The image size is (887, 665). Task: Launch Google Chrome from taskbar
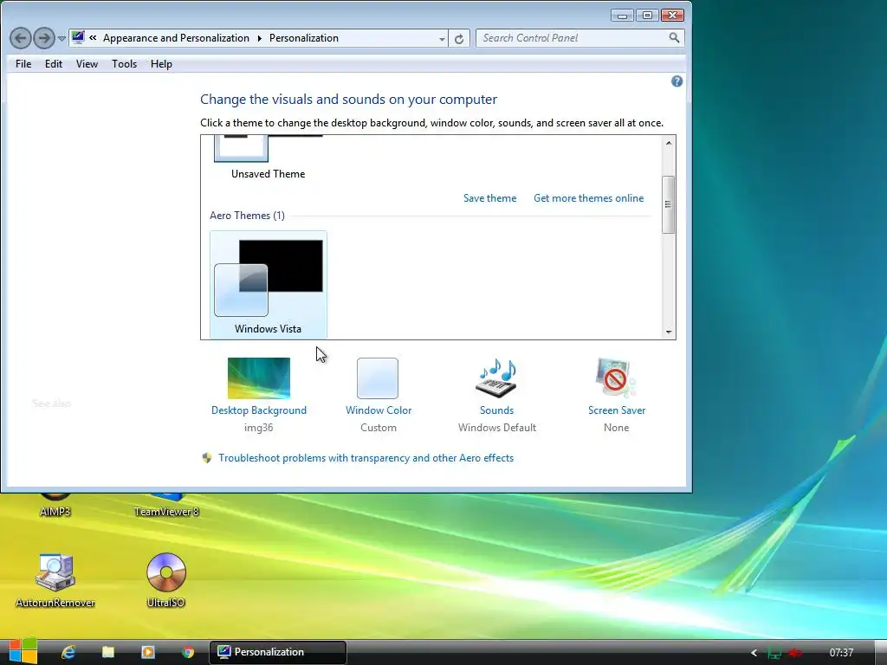pyautogui.click(x=188, y=652)
